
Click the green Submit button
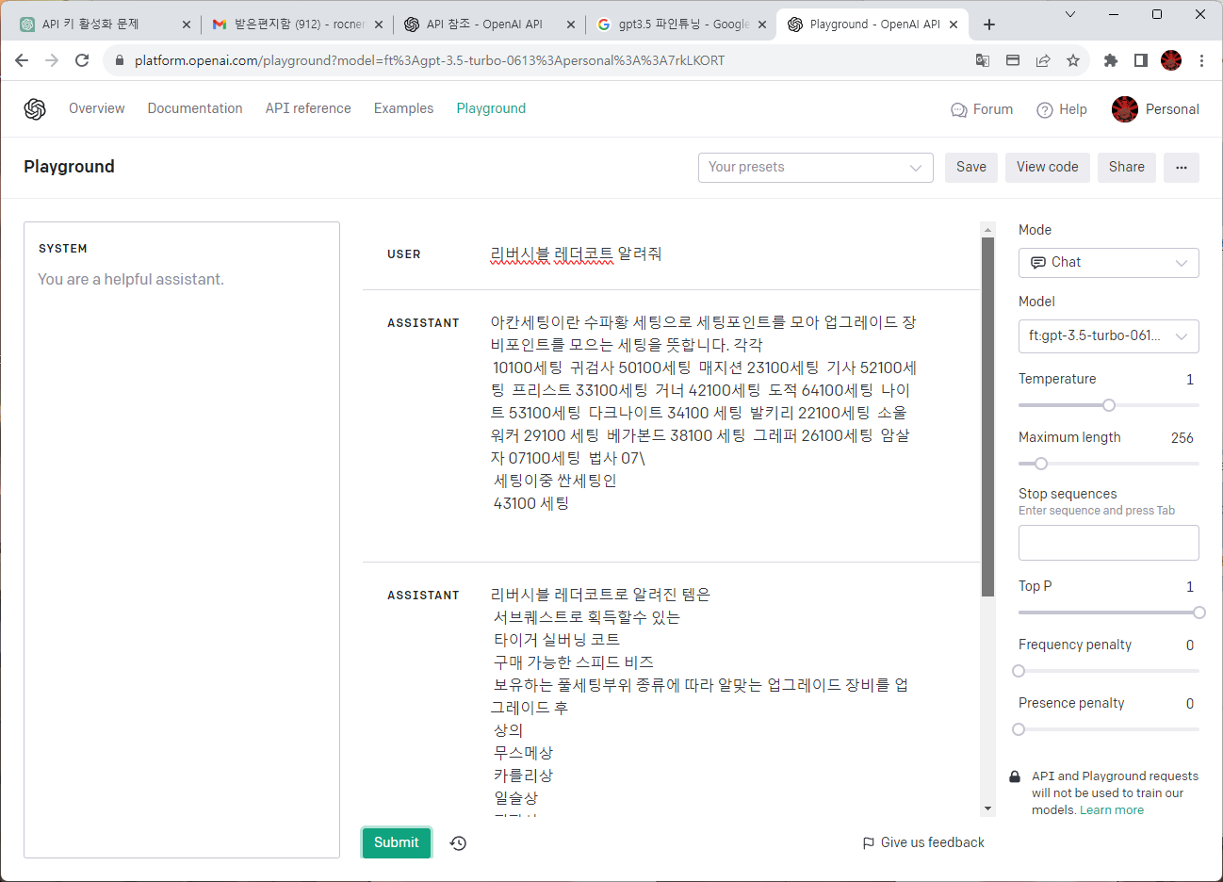(397, 842)
